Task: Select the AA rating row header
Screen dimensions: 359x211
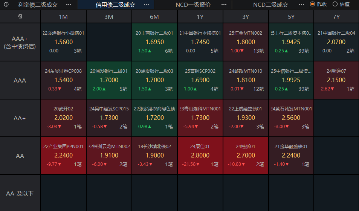Action: point(20,156)
